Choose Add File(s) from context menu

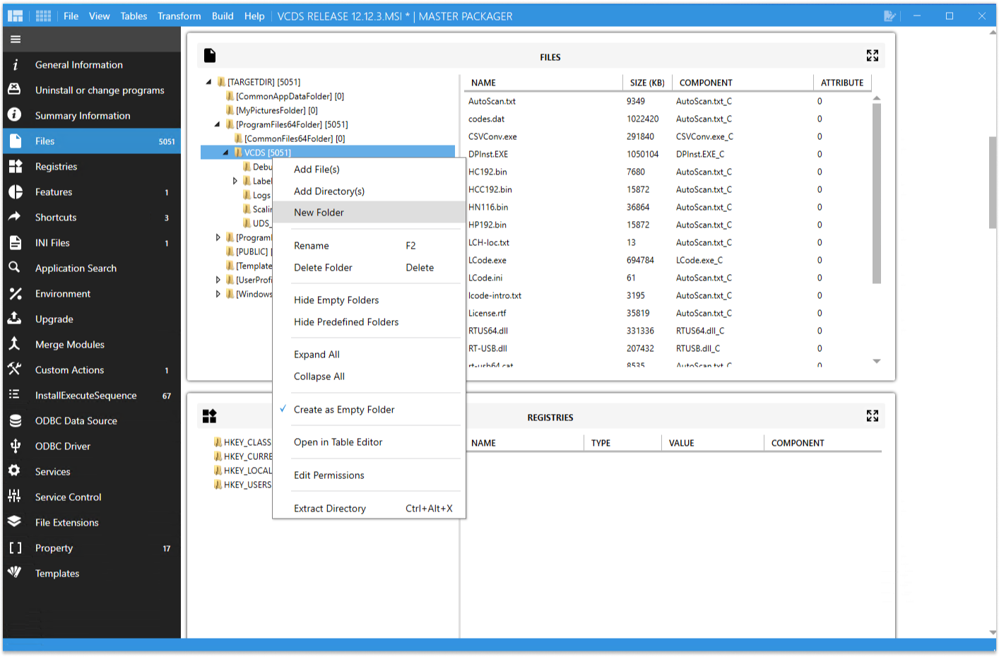coord(369,170)
